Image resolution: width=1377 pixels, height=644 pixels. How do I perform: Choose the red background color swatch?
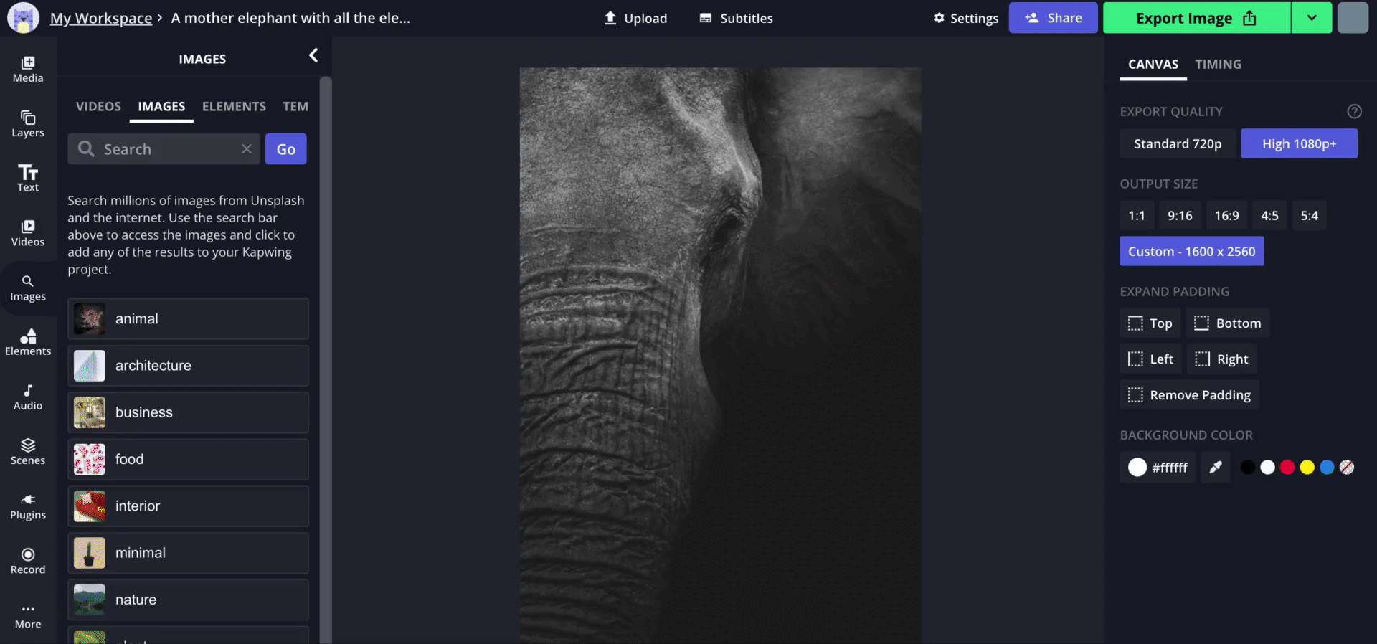[1287, 468]
